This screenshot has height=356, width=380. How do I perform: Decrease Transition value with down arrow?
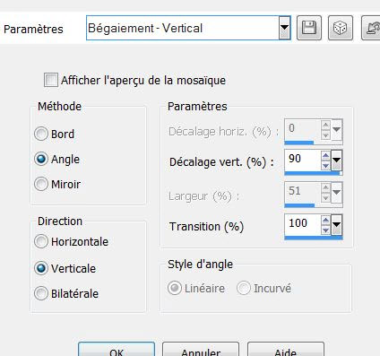tap(325, 230)
